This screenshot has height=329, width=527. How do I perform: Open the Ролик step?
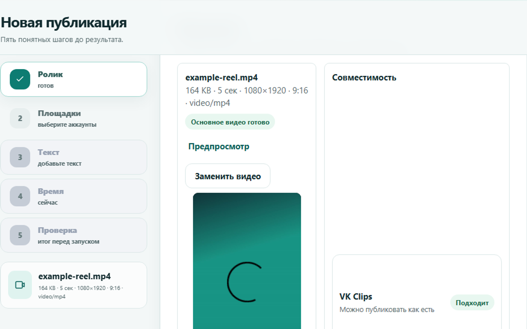pos(74,79)
